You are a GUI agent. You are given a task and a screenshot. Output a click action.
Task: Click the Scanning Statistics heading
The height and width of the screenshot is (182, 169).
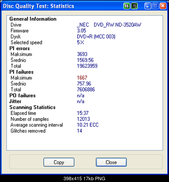(32, 107)
